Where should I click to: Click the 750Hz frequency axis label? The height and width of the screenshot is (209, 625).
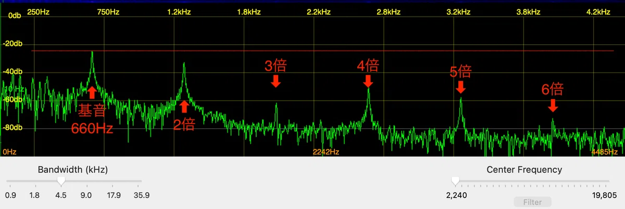(x=108, y=12)
